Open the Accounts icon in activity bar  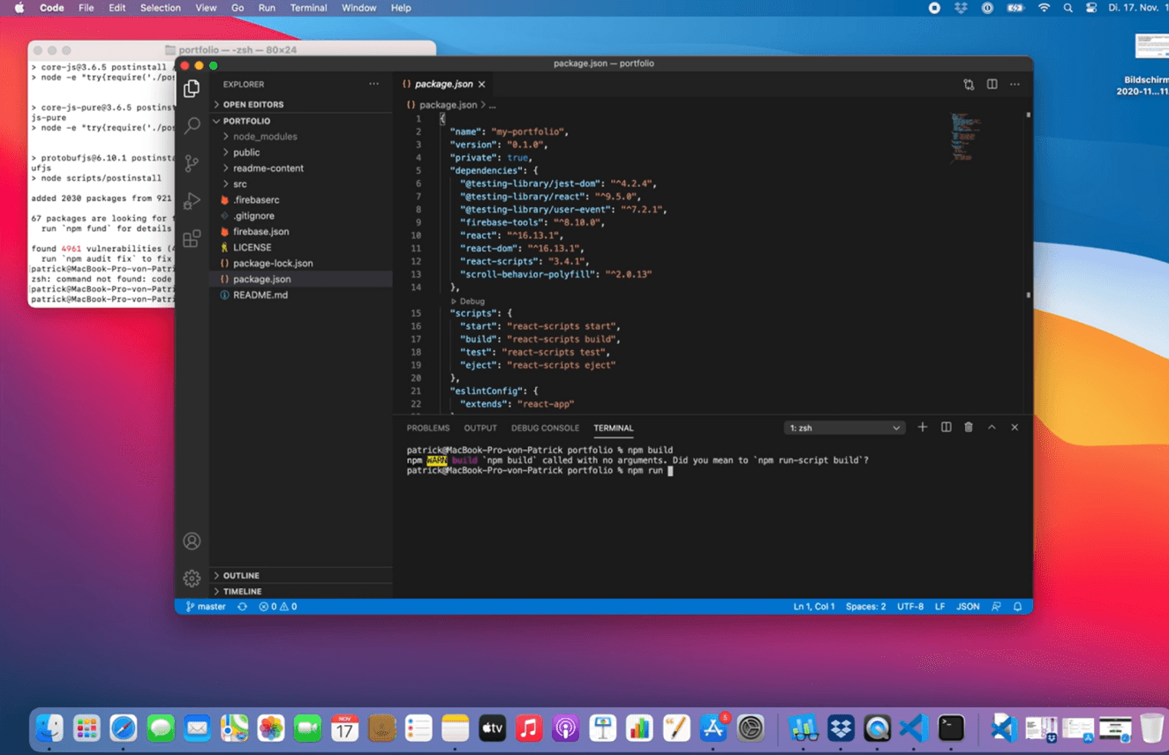point(192,542)
